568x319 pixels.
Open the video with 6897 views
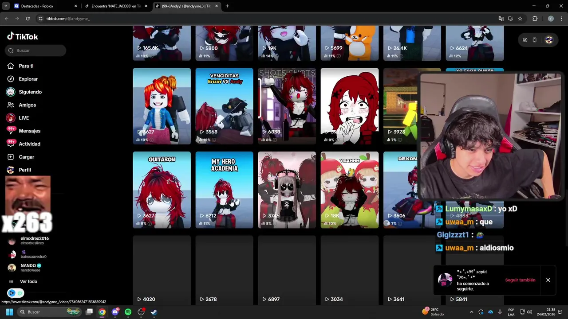tap(287, 270)
